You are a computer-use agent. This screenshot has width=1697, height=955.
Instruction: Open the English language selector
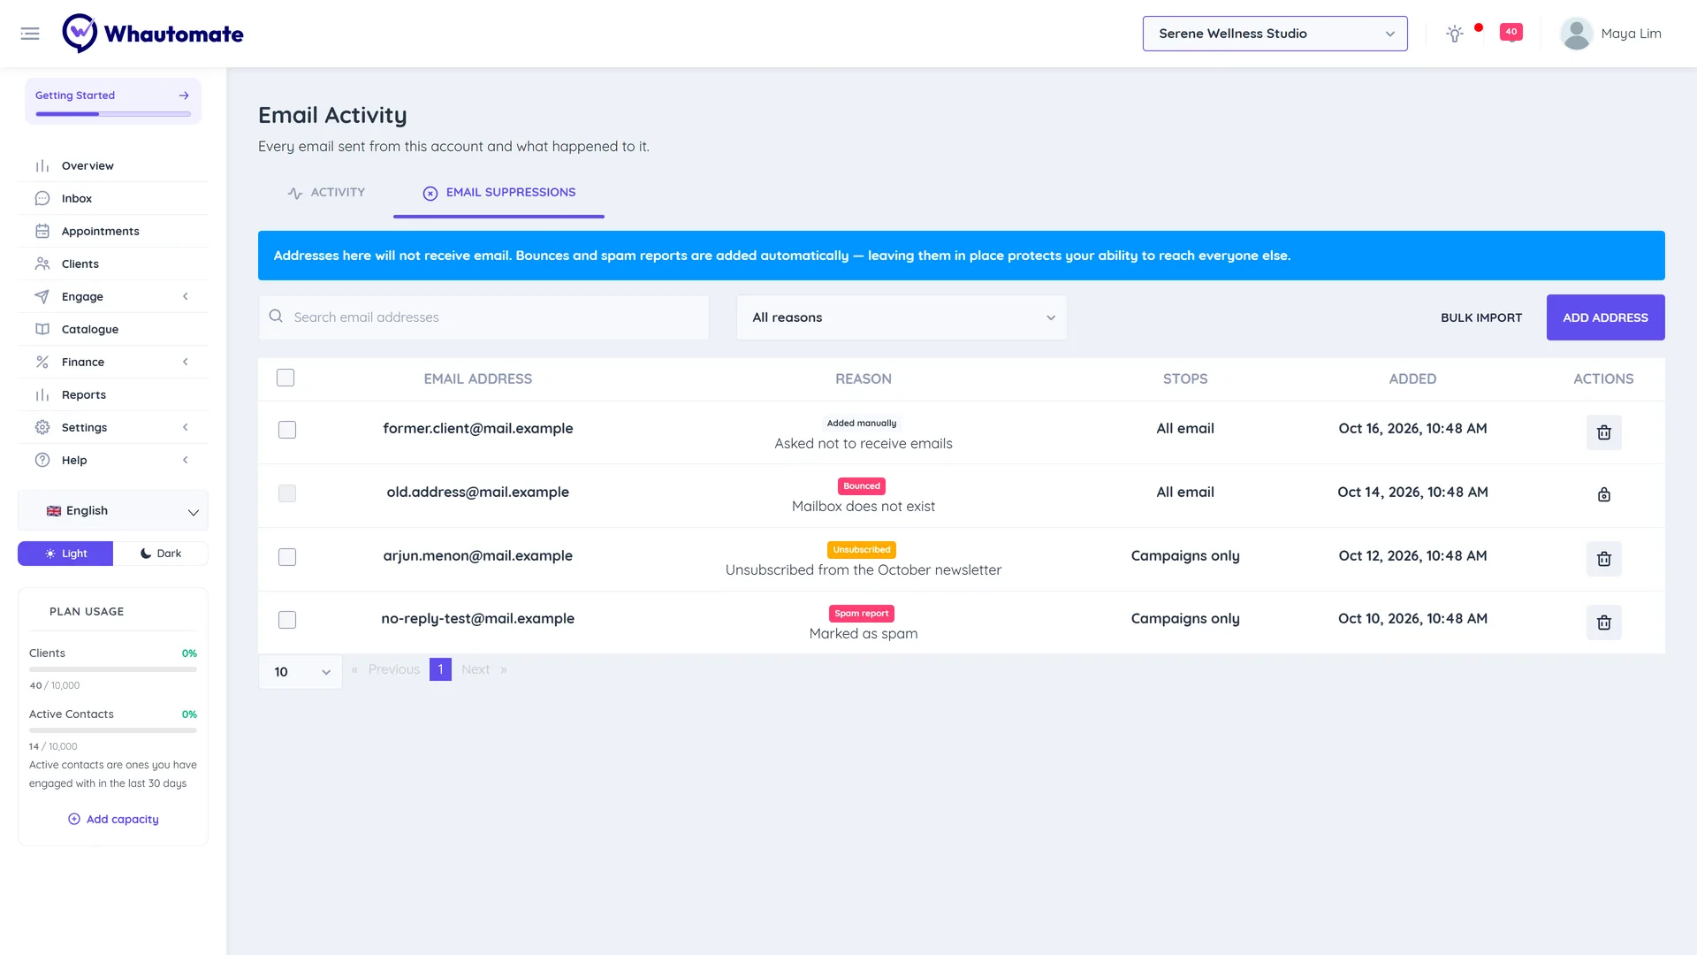coord(113,511)
